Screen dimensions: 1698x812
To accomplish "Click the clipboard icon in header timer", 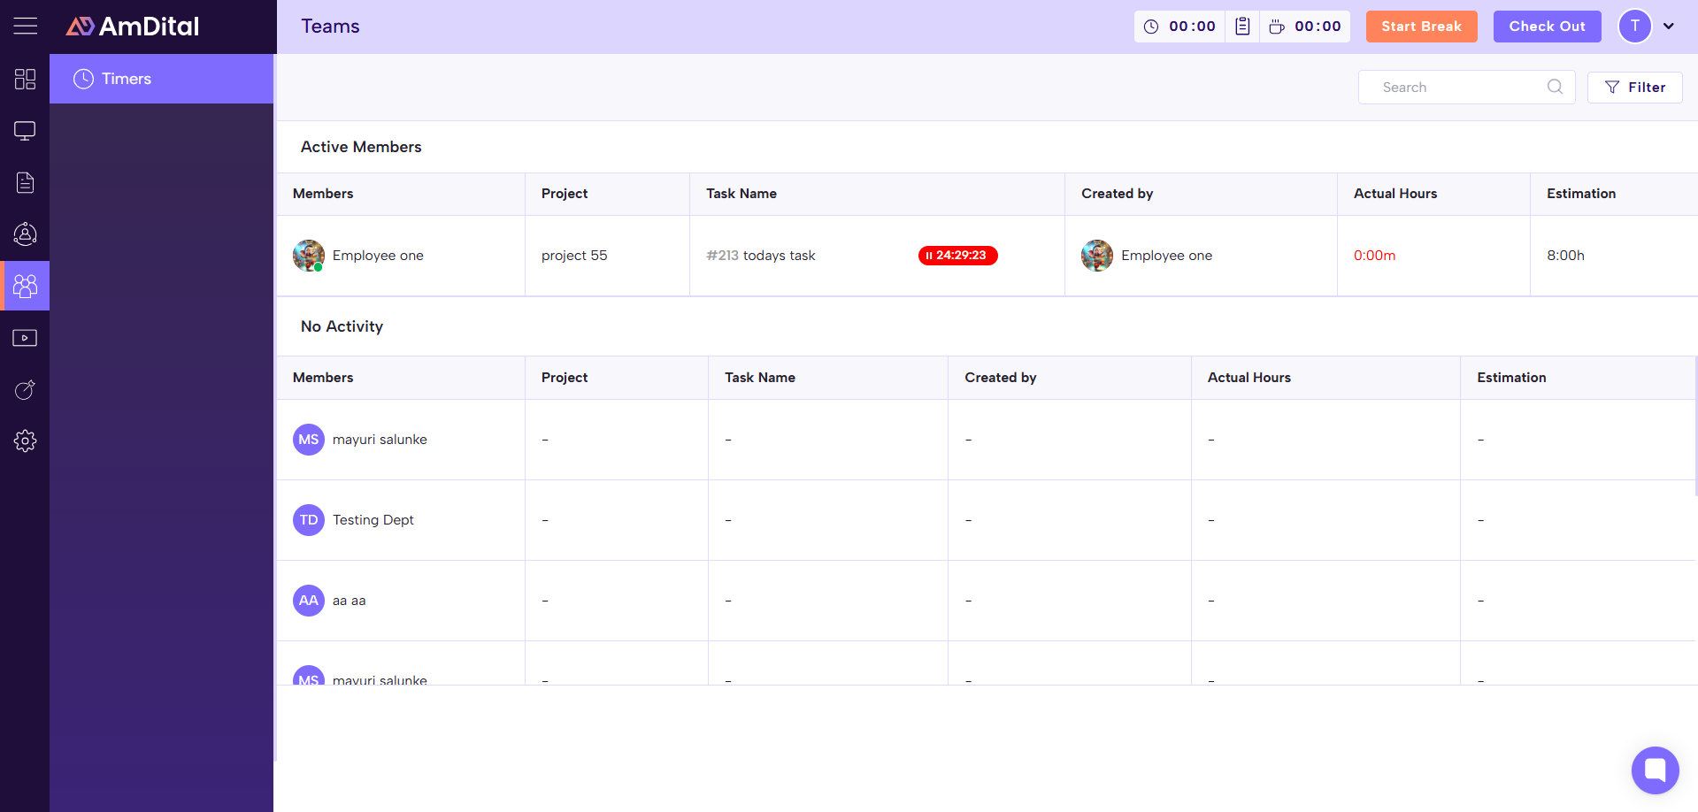I will pos(1242,27).
